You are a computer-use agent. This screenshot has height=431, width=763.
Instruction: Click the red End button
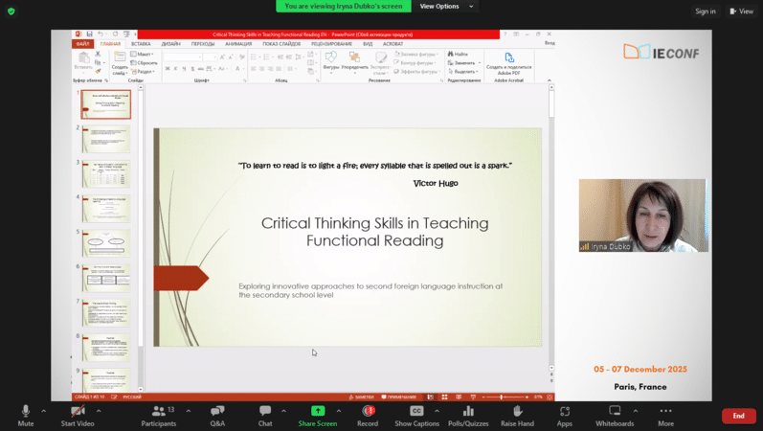(x=738, y=416)
